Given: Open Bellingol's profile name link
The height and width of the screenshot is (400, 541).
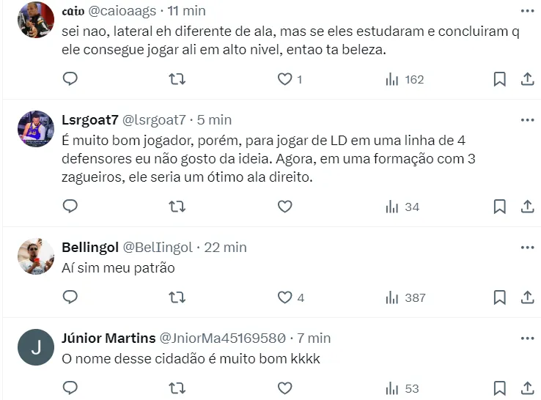Looking at the screenshot, I should coord(90,247).
